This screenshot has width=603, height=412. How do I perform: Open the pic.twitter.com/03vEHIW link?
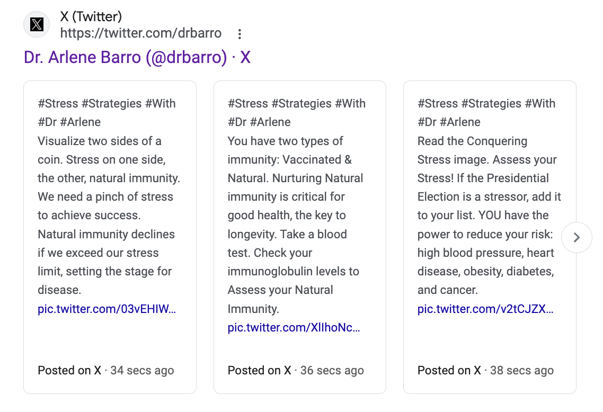[x=107, y=309]
